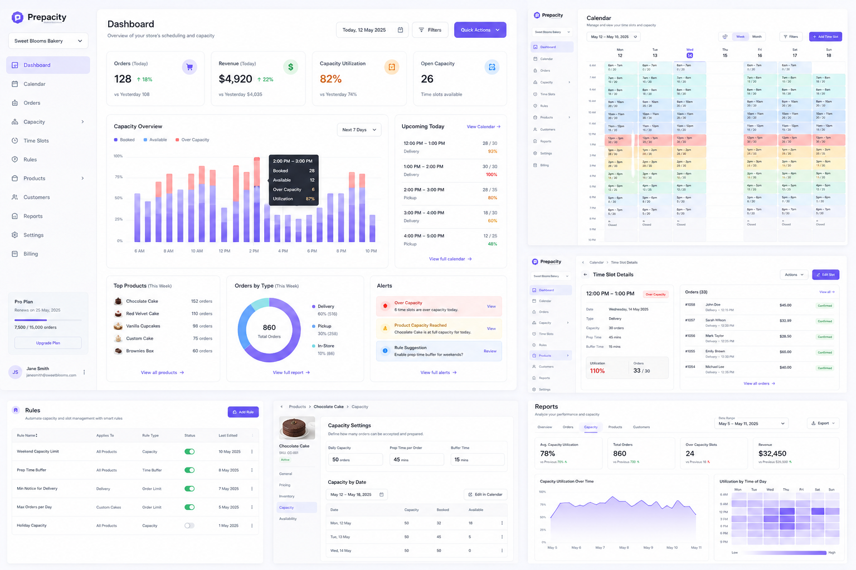This screenshot has height=570, width=856.
Task: Click Settings gear icon in main sidebar
Action: pos(15,235)
